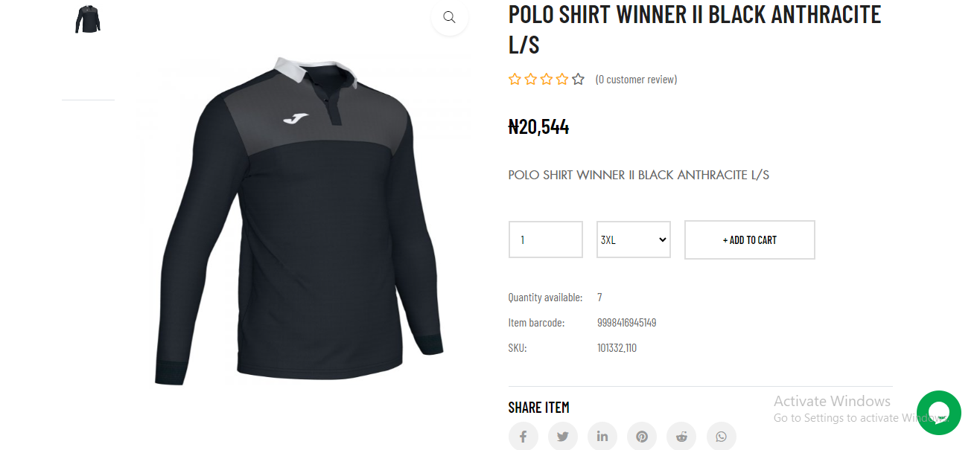Click the fifth rating star
The image size is (977, 450).
click(x=578, y=80)
